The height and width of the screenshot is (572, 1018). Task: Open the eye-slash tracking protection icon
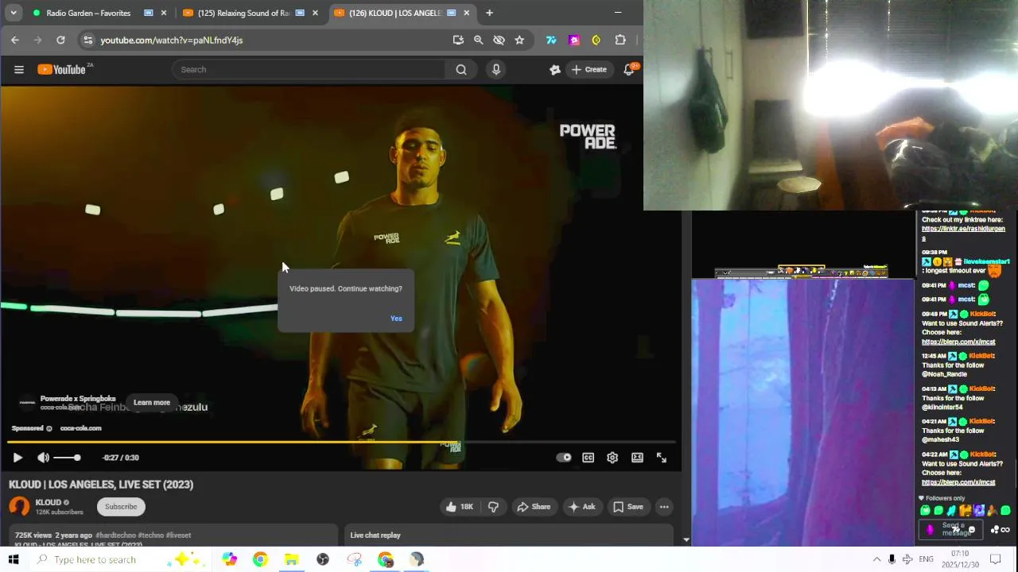499,40
